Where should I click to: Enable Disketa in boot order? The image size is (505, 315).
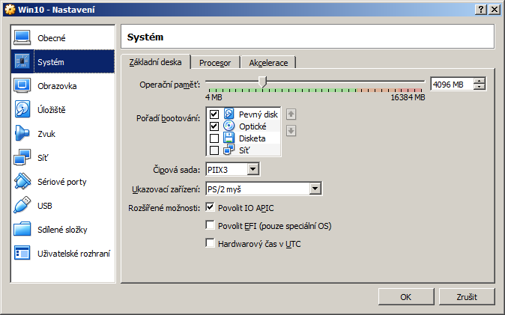[214, 138]
